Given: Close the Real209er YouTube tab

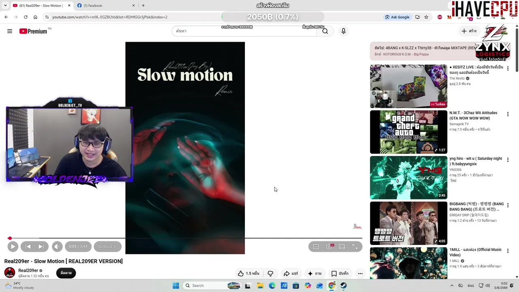Looking at the screenshot, I should (x=69, y=6).
